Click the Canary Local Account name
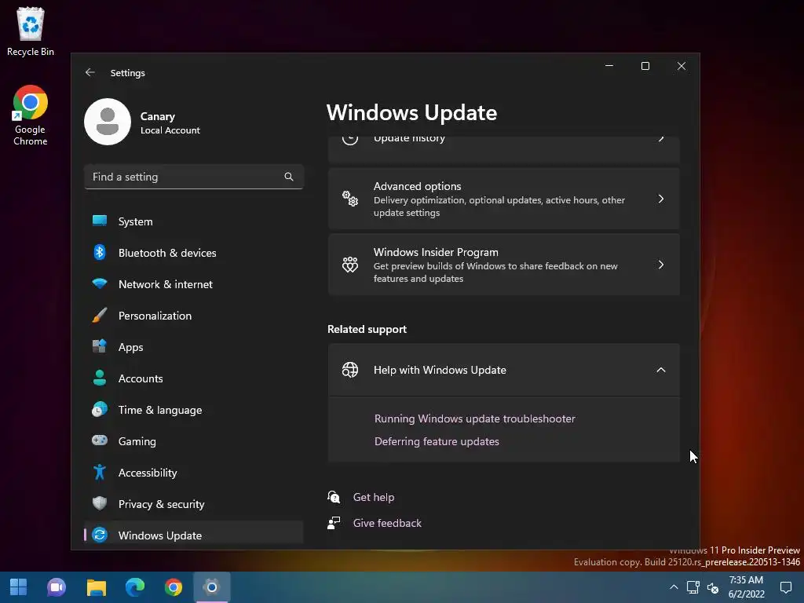 click(170, 123)
